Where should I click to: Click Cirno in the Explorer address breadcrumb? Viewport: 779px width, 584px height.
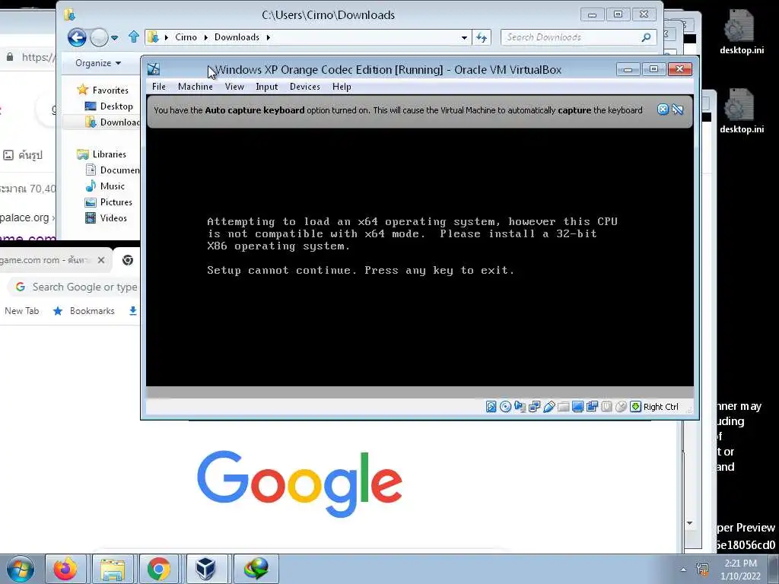click(186, 37)
